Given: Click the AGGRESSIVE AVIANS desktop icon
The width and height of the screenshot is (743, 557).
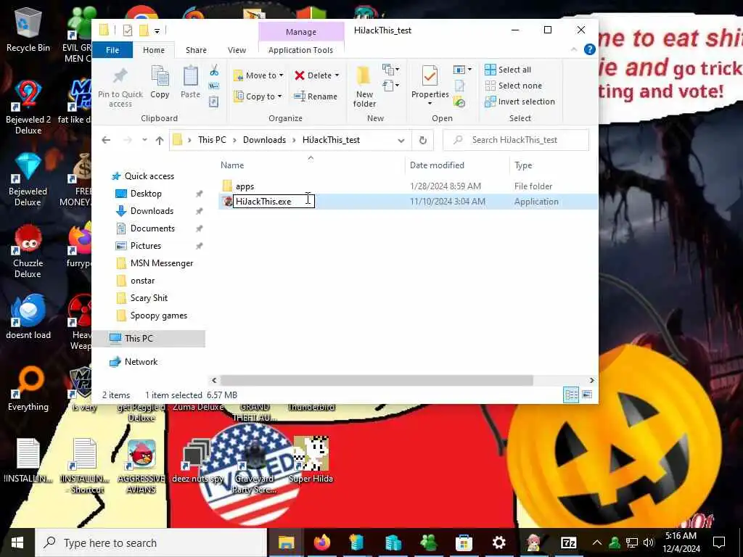Looking at the screenshot, I should (x=141, y=466).
